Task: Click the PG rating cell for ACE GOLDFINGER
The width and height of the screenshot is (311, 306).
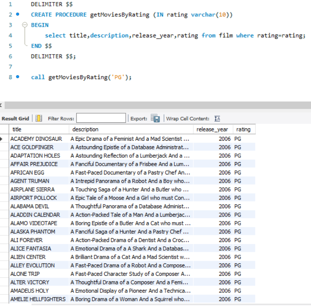Action: coord(244,147)
